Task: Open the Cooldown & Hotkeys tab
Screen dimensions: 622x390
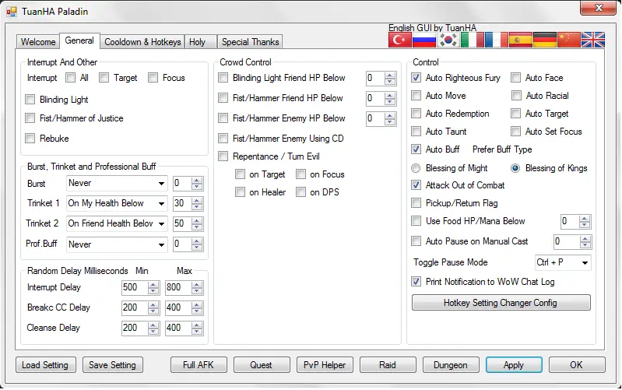Action: [142, 42]
